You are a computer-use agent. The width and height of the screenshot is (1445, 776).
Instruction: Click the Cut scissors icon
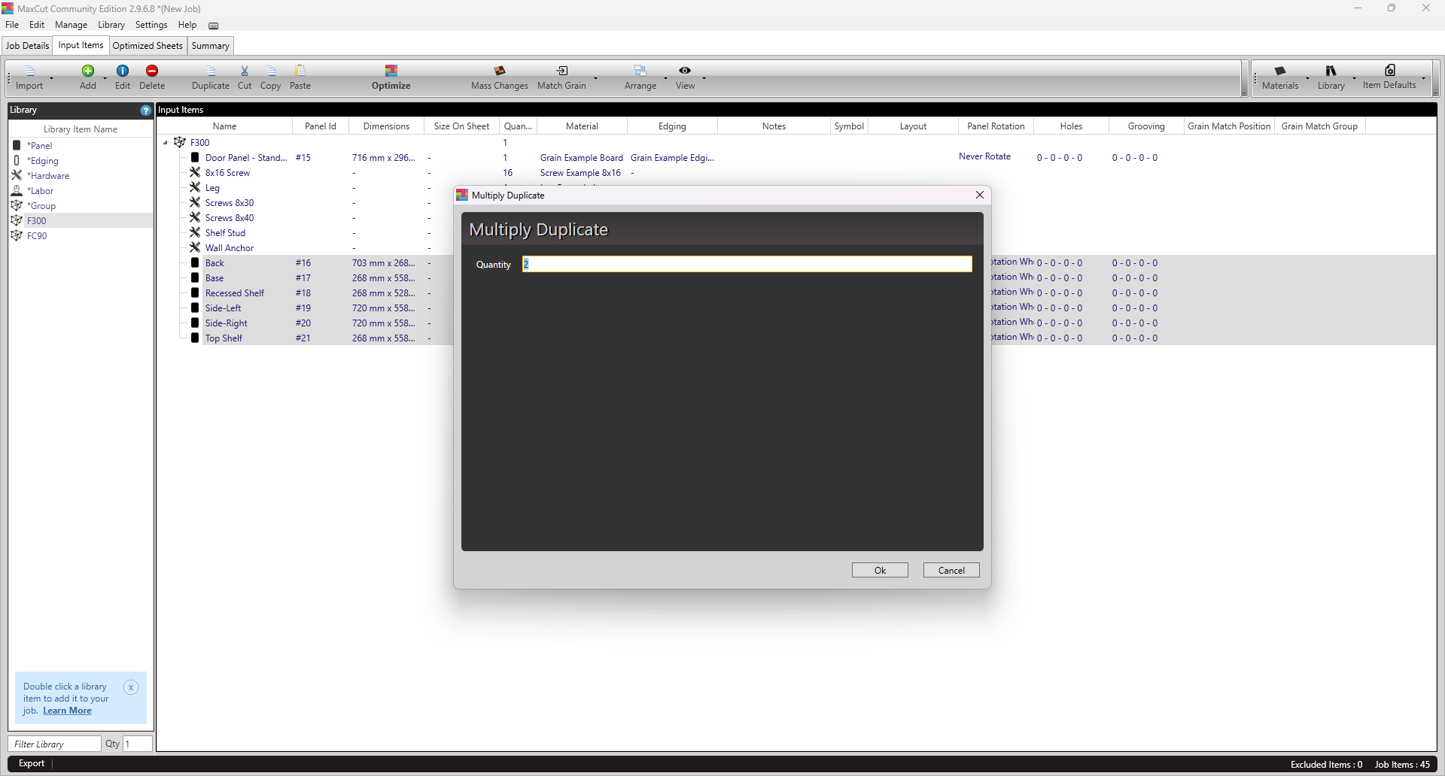245,71
